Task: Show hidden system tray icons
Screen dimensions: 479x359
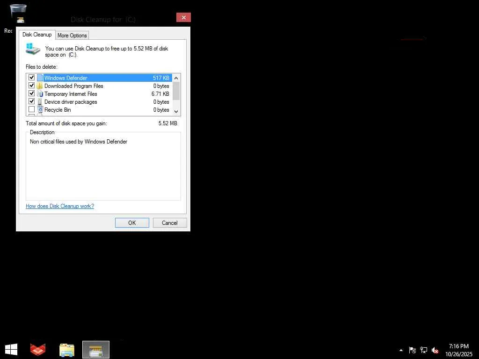Action: 401,350
